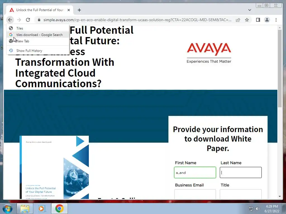Go back to 'Tiles' history entry

pos(38,28)
